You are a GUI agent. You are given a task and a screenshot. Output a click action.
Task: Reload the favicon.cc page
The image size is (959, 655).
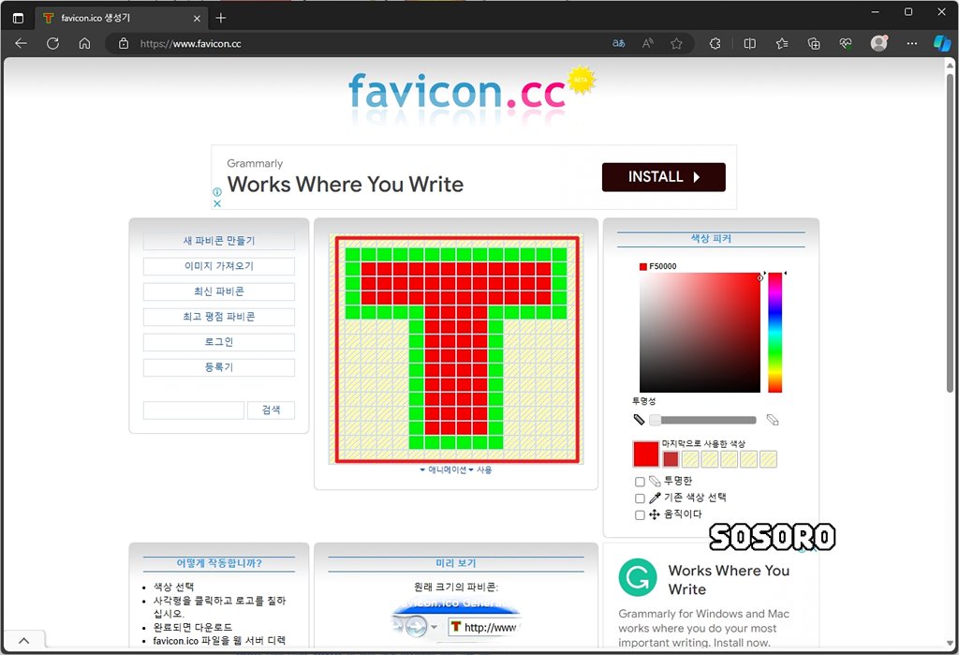pyautogui.click(x=52, y=43)
